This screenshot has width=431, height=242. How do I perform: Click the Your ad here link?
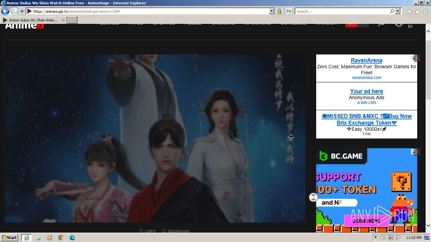pos(366,91)
